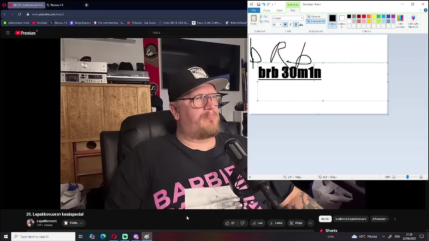This screenshot has width=429, height=241.
Task: Open Paint's File menu
Action: click(254, 10)
